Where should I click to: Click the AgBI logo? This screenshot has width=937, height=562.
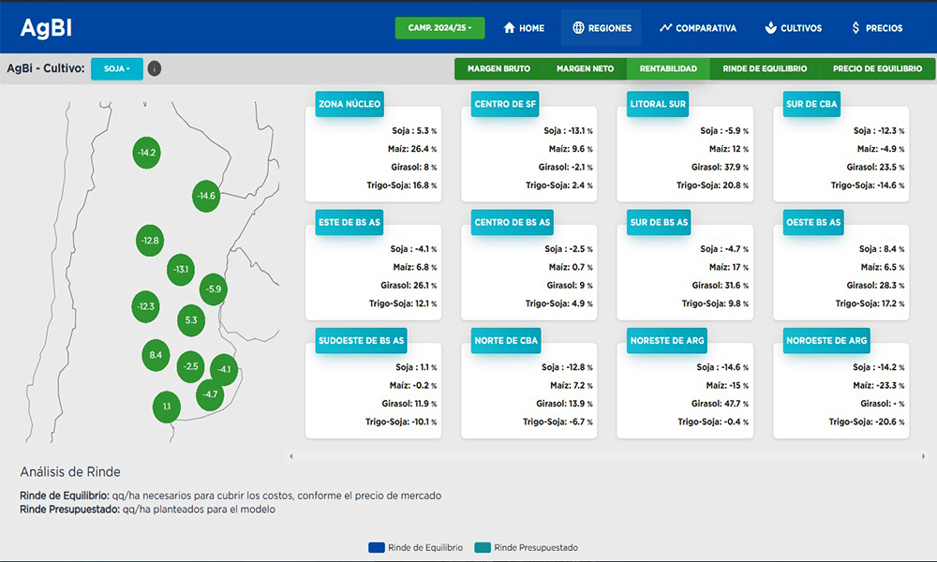click(46, 28)
